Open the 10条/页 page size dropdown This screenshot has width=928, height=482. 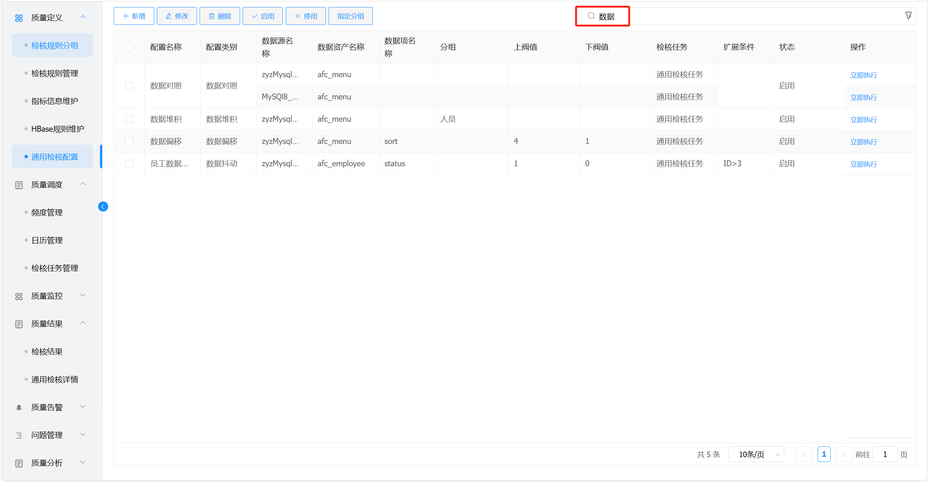(x=756, y=454)
